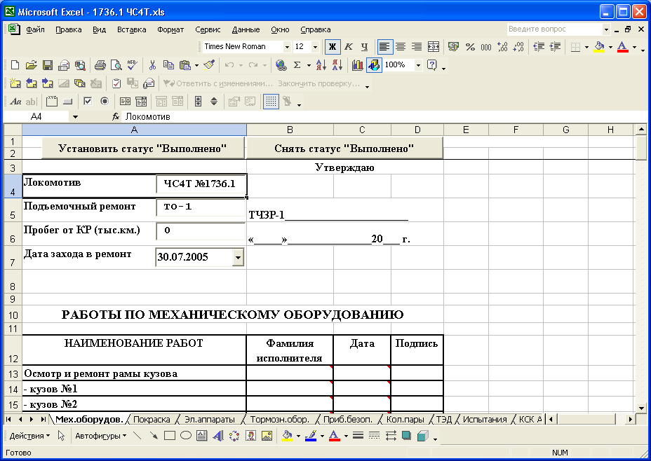Toggle grid display in Forms toolbar
Image resolution: width=651 pixels, height=461 pixels.
coord(271,101)
